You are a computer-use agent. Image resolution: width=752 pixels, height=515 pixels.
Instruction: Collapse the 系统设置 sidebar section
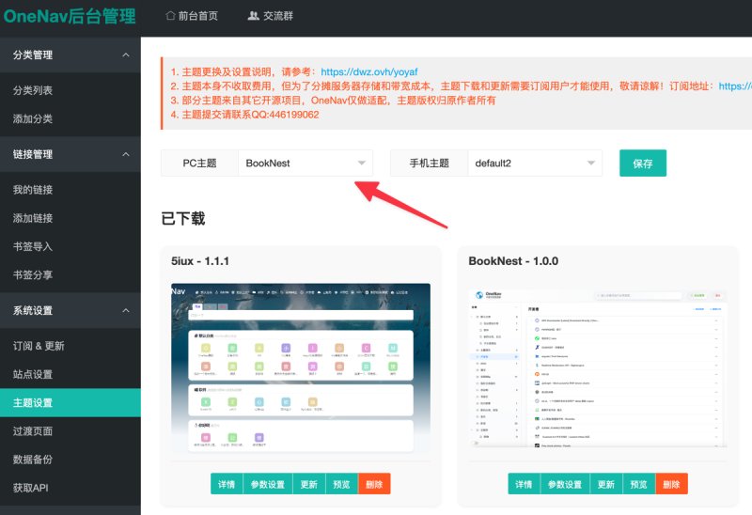click(x=70, y=310)
